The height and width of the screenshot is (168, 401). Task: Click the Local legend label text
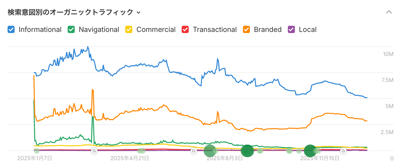(307, 29)
